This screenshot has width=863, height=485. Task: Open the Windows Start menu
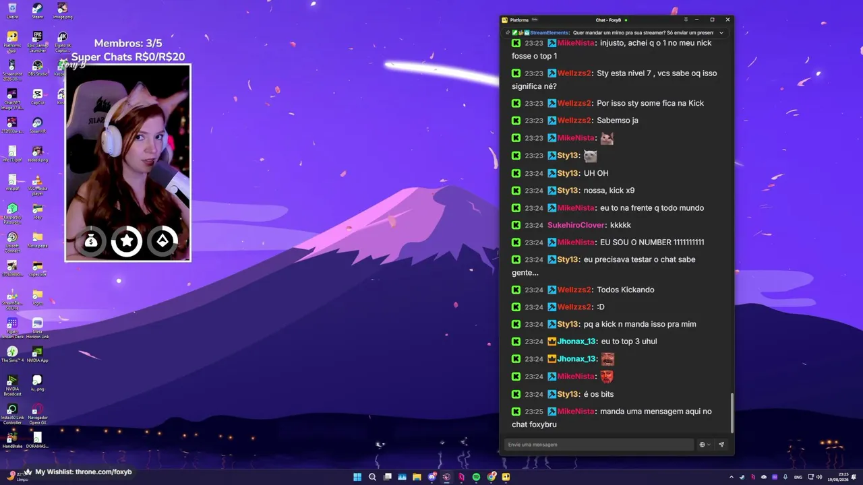[x=357, y=477]
